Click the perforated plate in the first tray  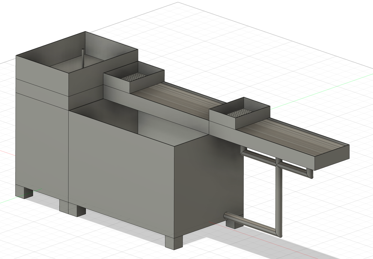(x=134, y=77)
